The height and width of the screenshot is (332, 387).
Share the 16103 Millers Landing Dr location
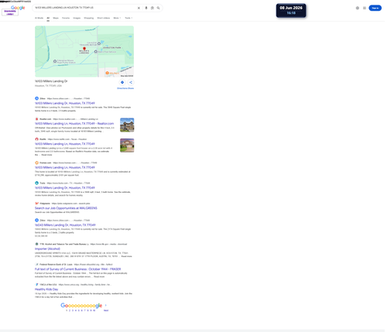tap(131, 82)
